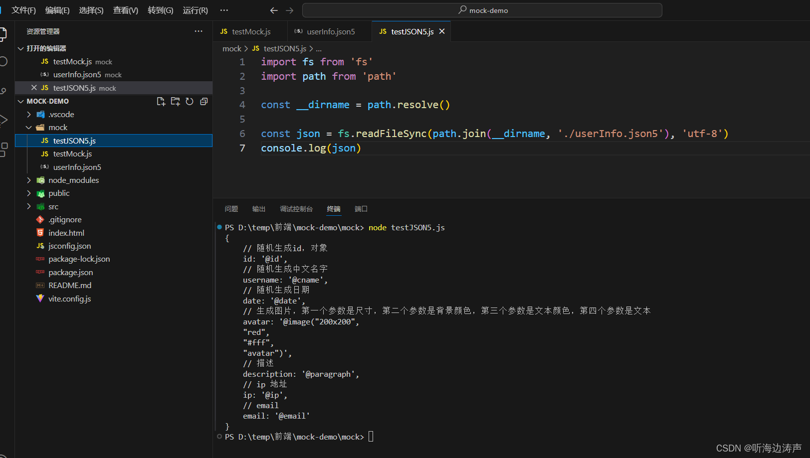Open the Run and Debug icon in activity bar
The image size is (810, 458).
(x=5, y=120)
